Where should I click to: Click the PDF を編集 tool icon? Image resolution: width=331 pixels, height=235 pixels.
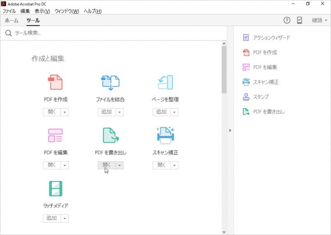(x=55, y=135)
